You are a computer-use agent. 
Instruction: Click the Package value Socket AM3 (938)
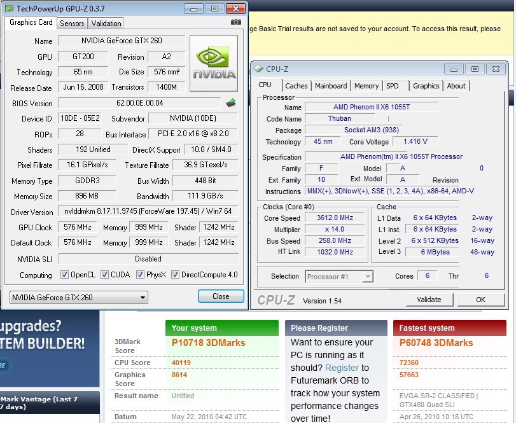[x=372, y=130]
